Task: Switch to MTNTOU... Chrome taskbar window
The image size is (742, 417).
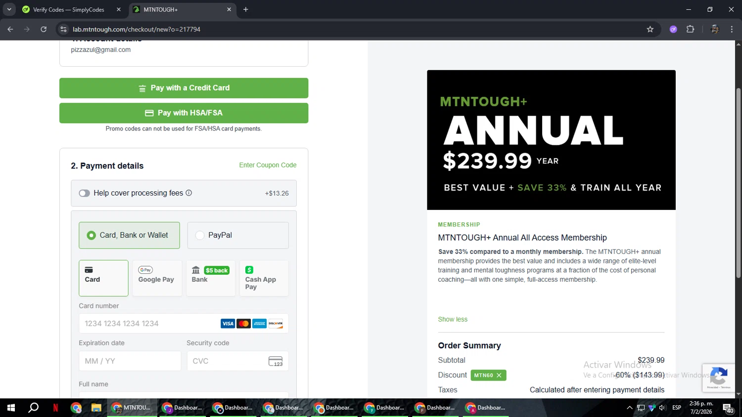Action: tap(132, 408)
